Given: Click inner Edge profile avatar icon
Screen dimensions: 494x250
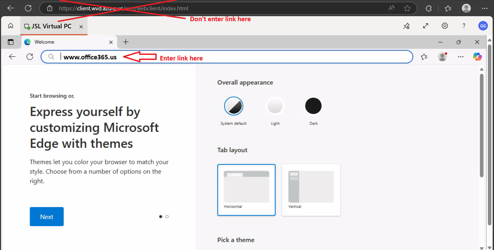Looking at the screenshot, I should coord(442,57).
